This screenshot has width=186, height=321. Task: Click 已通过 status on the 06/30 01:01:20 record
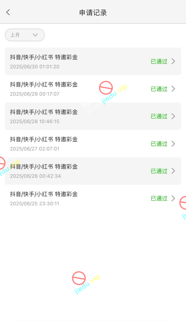tap(159, 61)
